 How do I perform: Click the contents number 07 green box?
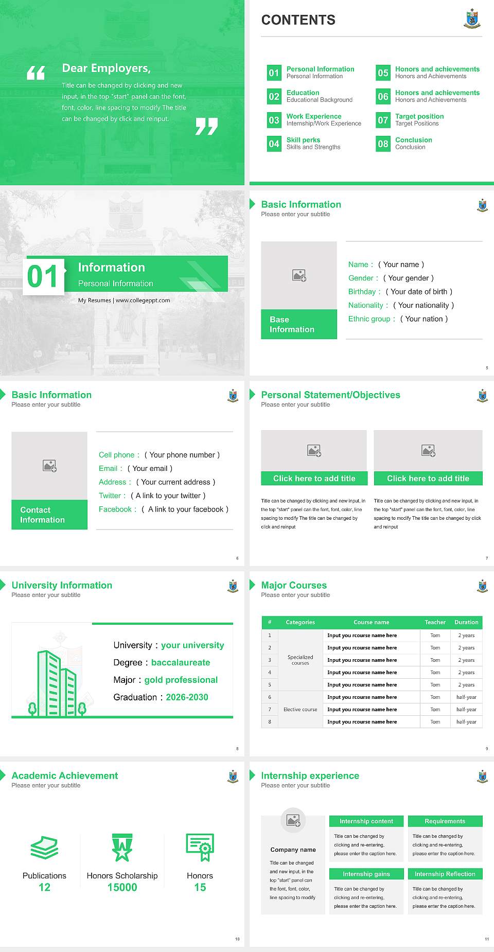point(383,120)
